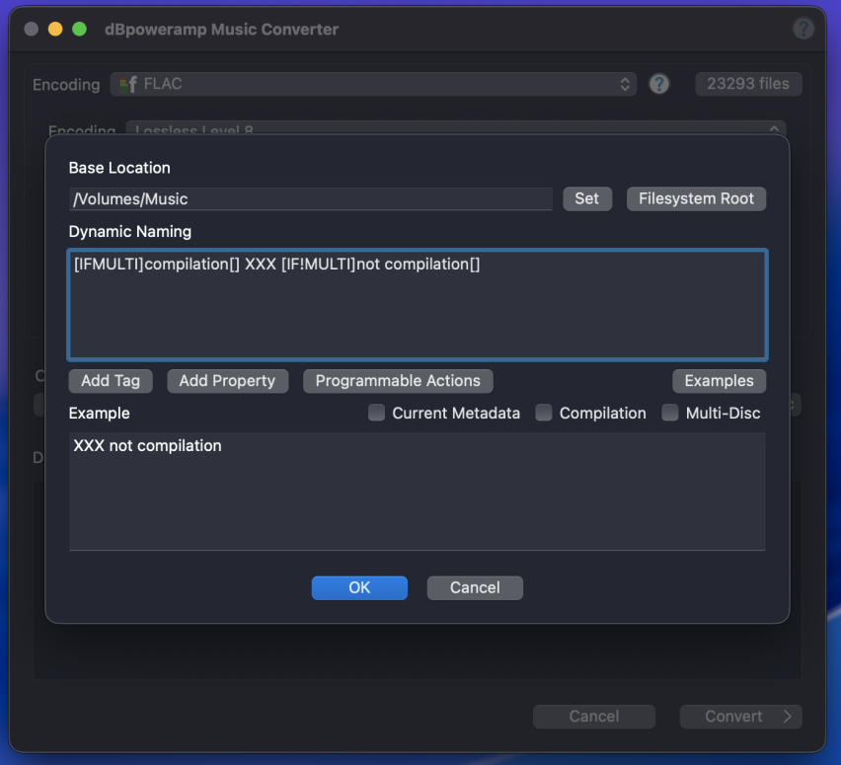841x765 pixels.
Task: Click the help icon in the title bar
Action: [x=803, y=29]
